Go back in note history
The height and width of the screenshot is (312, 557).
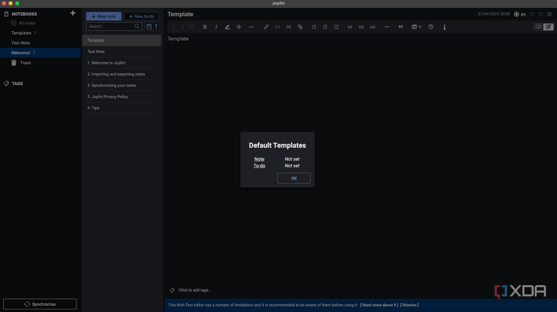(174, 27)
